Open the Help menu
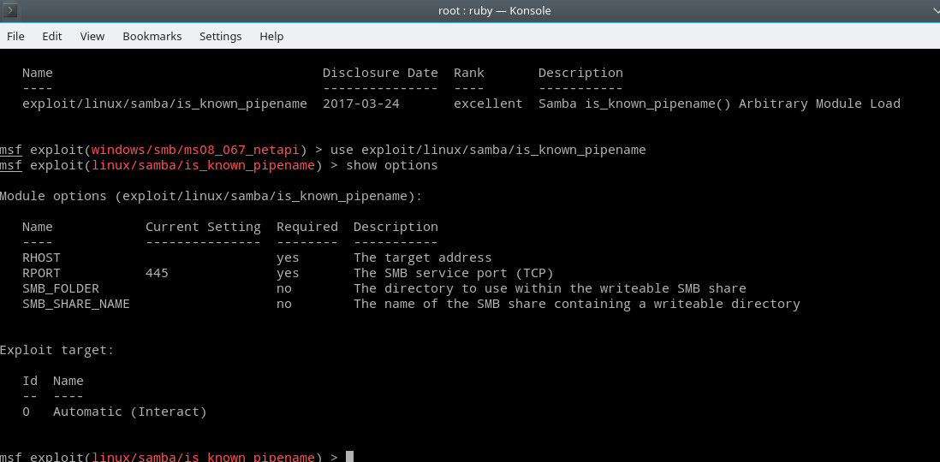The image size is (940, 462). click(x=271, y=37)
